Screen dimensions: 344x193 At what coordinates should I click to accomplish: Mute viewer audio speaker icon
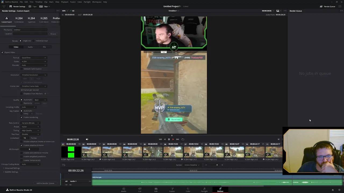click(x=87, y=139)
